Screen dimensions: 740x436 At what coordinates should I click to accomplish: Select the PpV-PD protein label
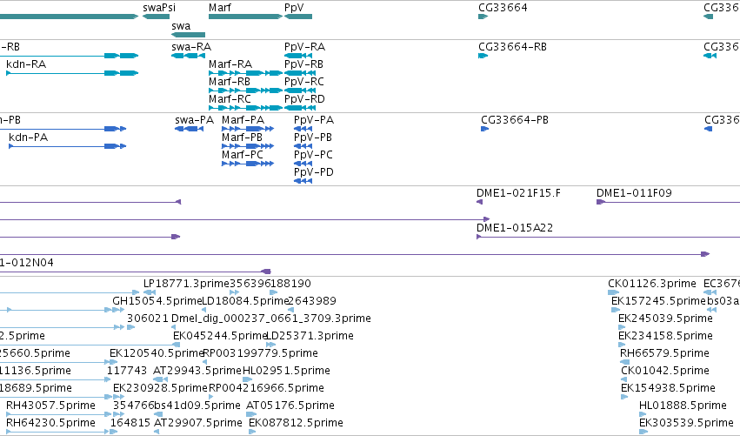[x=314, y=172]
